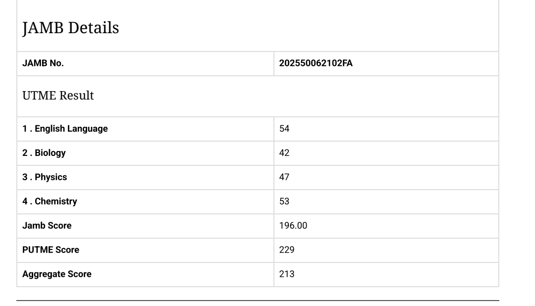The width and height of the screenshot is (535, 306).
Task: Click the horizontal divider below the table
Action: (258, 300)
